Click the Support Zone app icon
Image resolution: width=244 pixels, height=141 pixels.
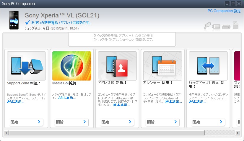26,66
